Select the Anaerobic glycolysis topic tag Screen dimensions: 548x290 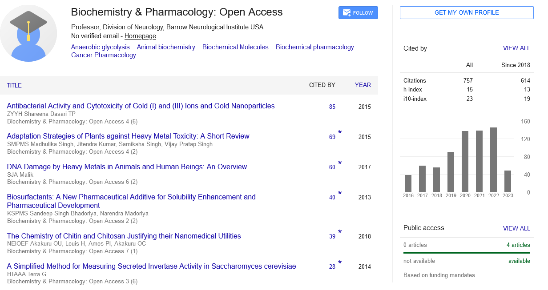coord(101,47)
